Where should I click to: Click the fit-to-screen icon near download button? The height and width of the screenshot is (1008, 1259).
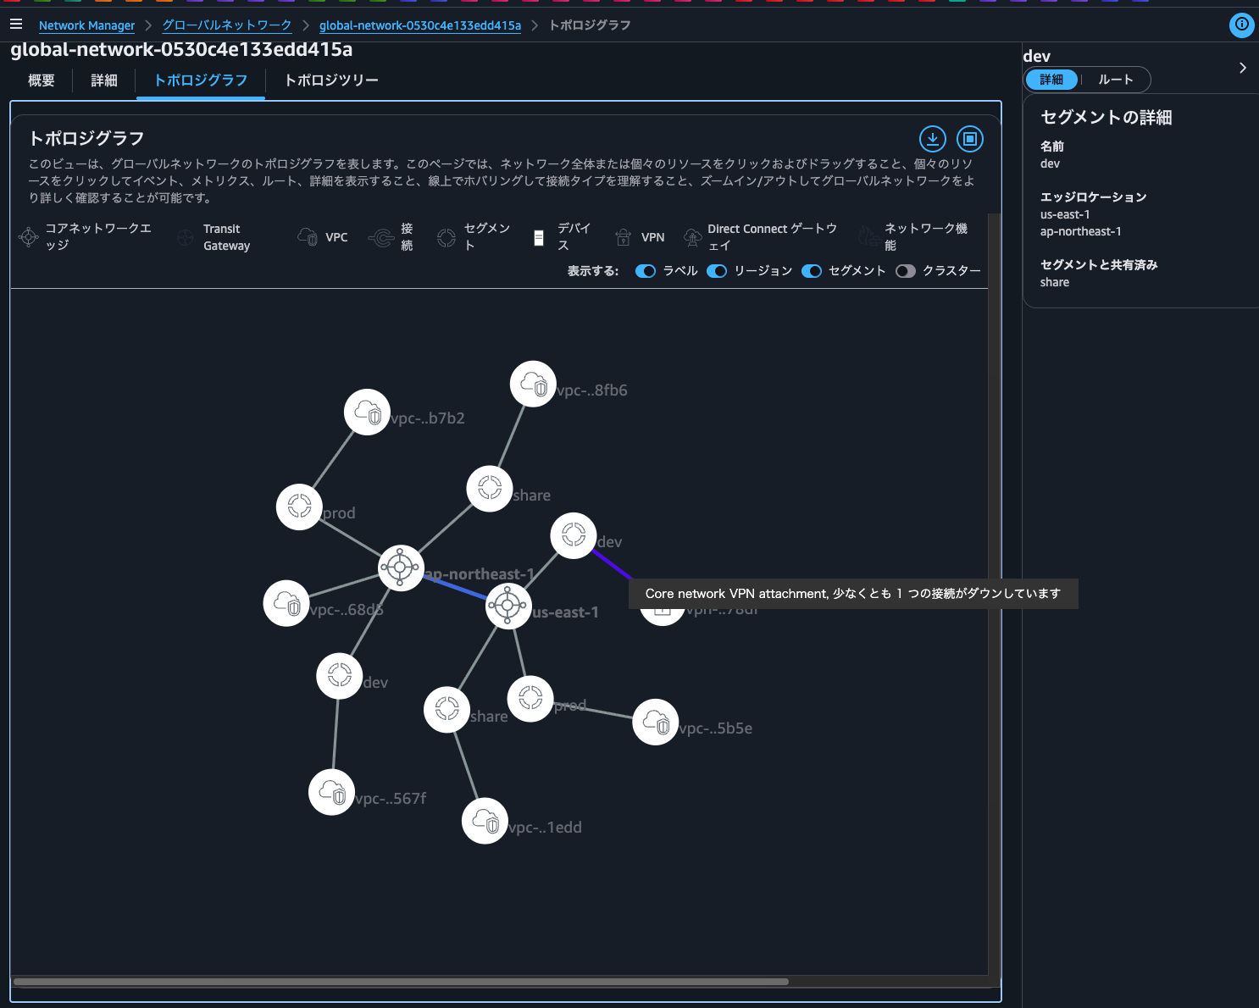[969, 138]
